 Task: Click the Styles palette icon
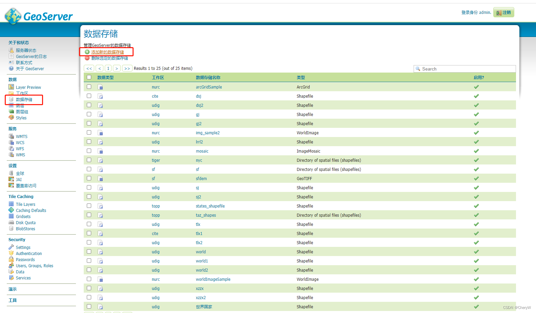tap(11, 118)
